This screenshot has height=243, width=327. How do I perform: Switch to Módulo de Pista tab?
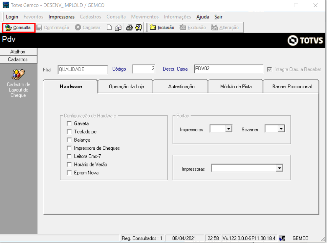(x=236, y=87)
